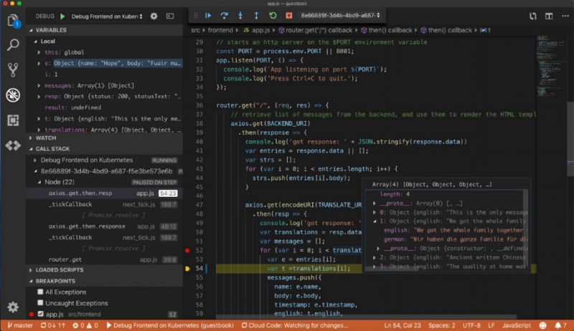This screenshot has height=331, width=574.
Task: Restart debug session with green arrow
Action: coord(273,15)
